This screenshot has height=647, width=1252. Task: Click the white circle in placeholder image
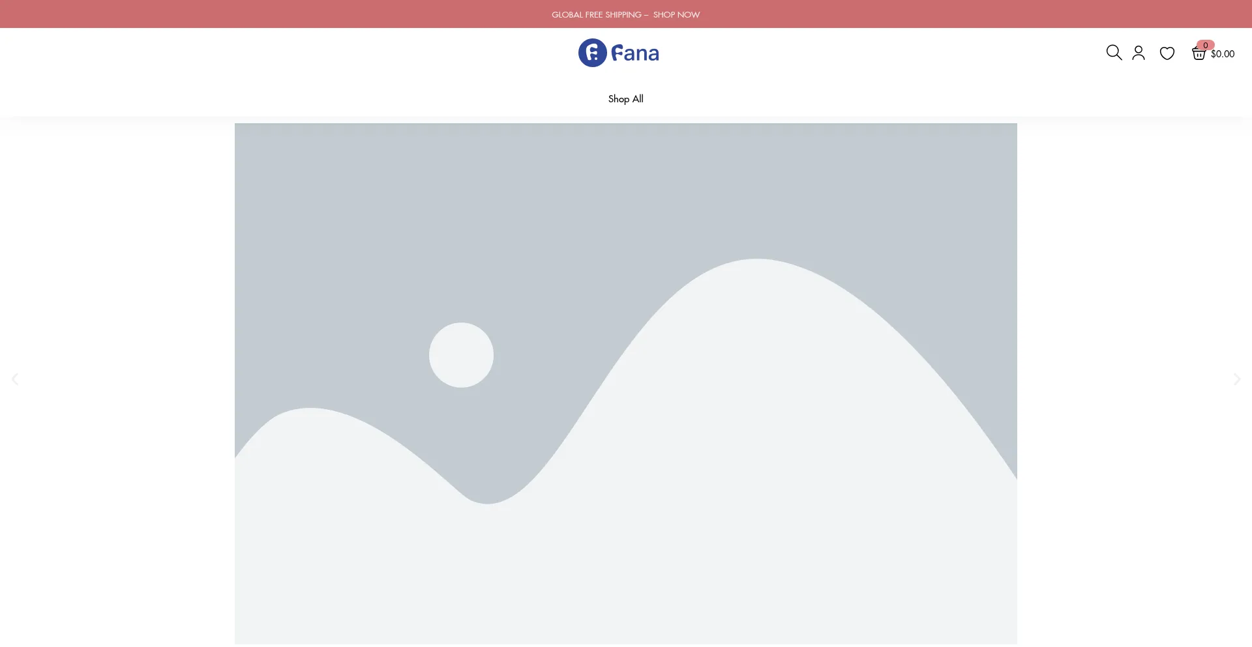[461, 355]
